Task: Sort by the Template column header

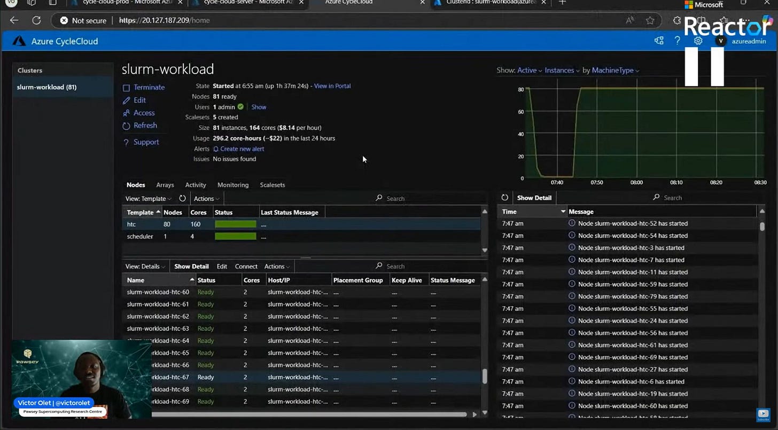Action: pos(142,213)
